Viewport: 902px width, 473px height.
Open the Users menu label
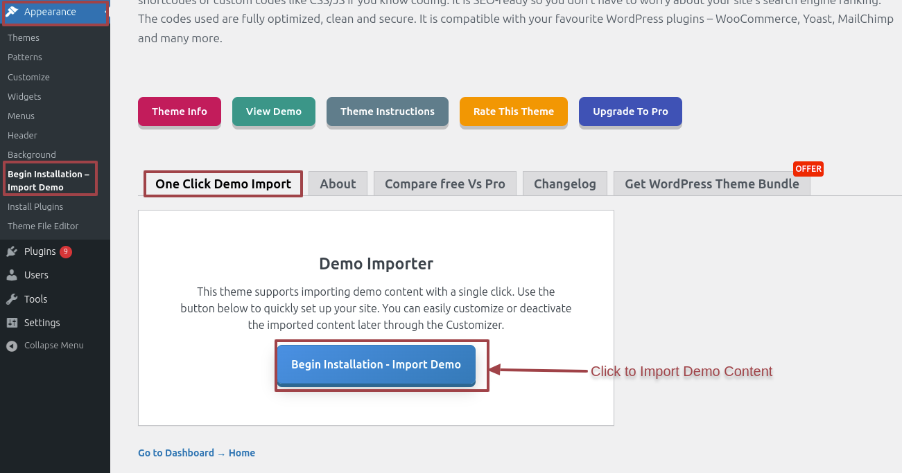tap(36, 275)
